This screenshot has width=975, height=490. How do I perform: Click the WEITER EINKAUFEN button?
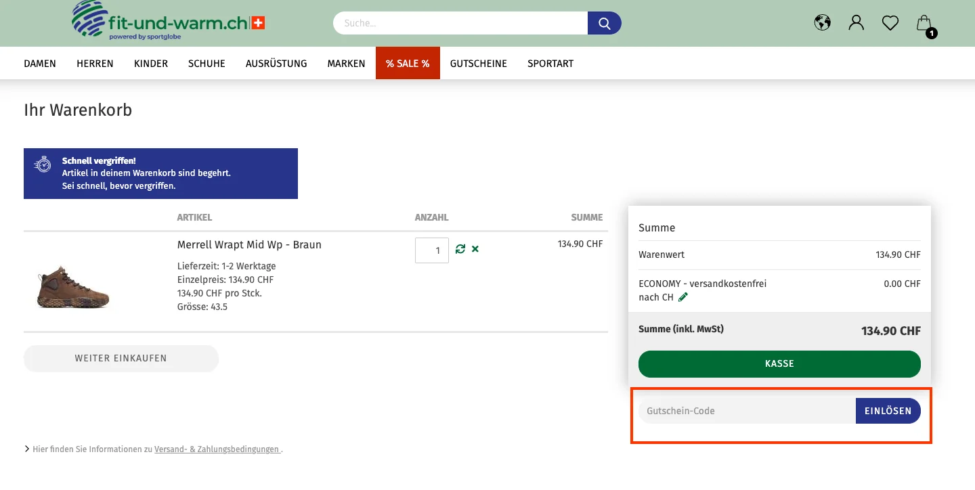pos(121,359)
